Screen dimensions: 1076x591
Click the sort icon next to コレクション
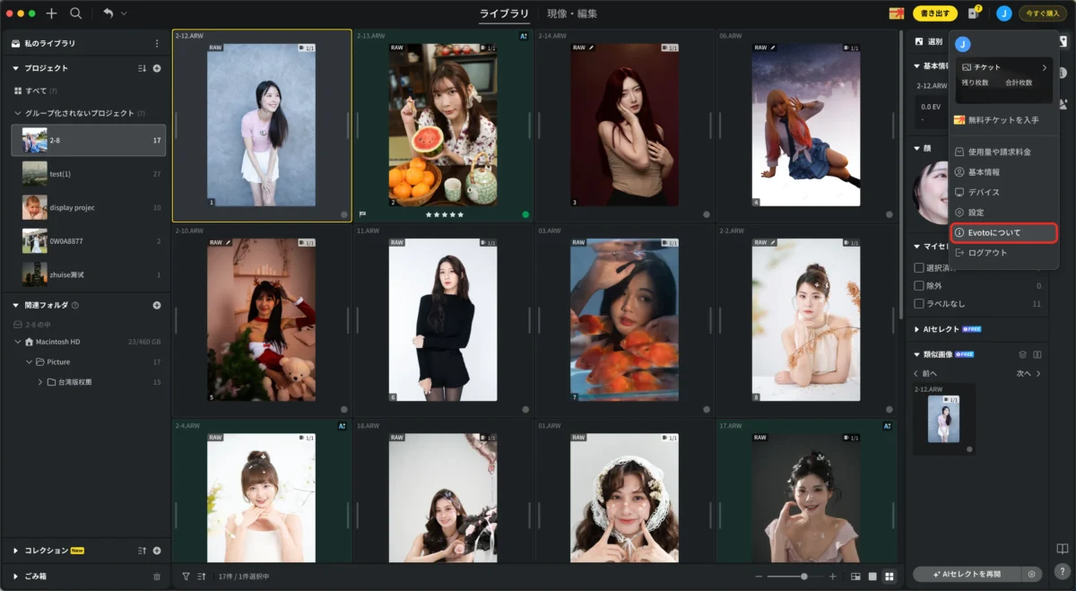142,551
